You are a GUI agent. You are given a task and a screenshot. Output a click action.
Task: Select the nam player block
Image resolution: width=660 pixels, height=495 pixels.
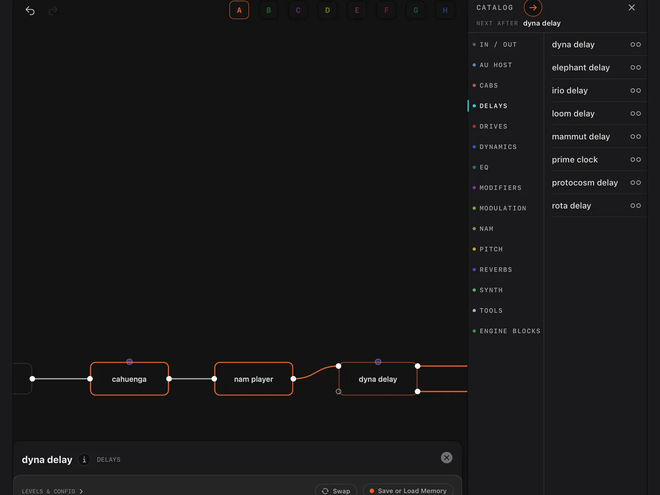point(254,379)
